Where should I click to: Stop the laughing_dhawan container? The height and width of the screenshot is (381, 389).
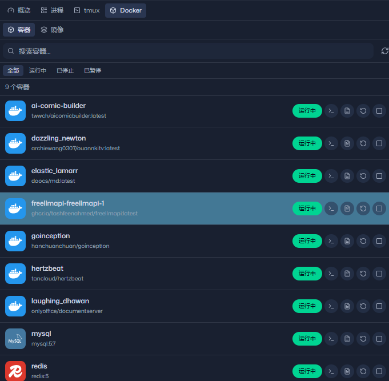[379, 306]
